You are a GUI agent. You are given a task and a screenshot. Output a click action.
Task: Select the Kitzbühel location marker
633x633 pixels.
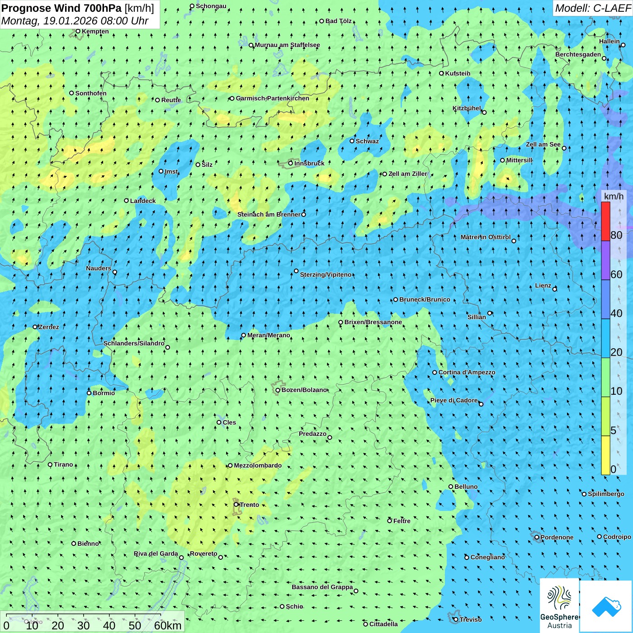[x=484, y=112]
